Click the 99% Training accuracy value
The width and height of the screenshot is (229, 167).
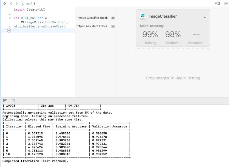(150, 34)
